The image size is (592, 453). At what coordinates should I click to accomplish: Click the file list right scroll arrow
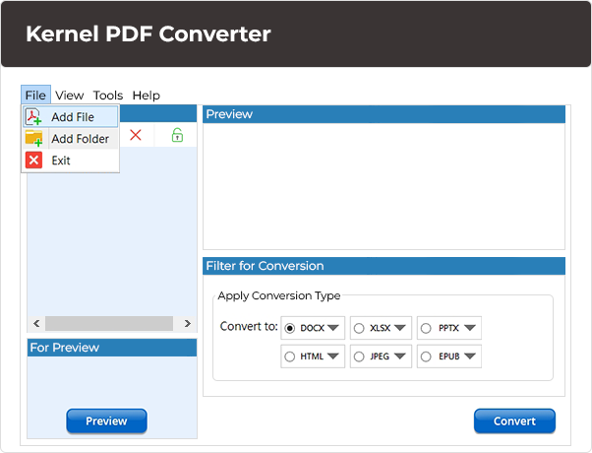point(187,324)
